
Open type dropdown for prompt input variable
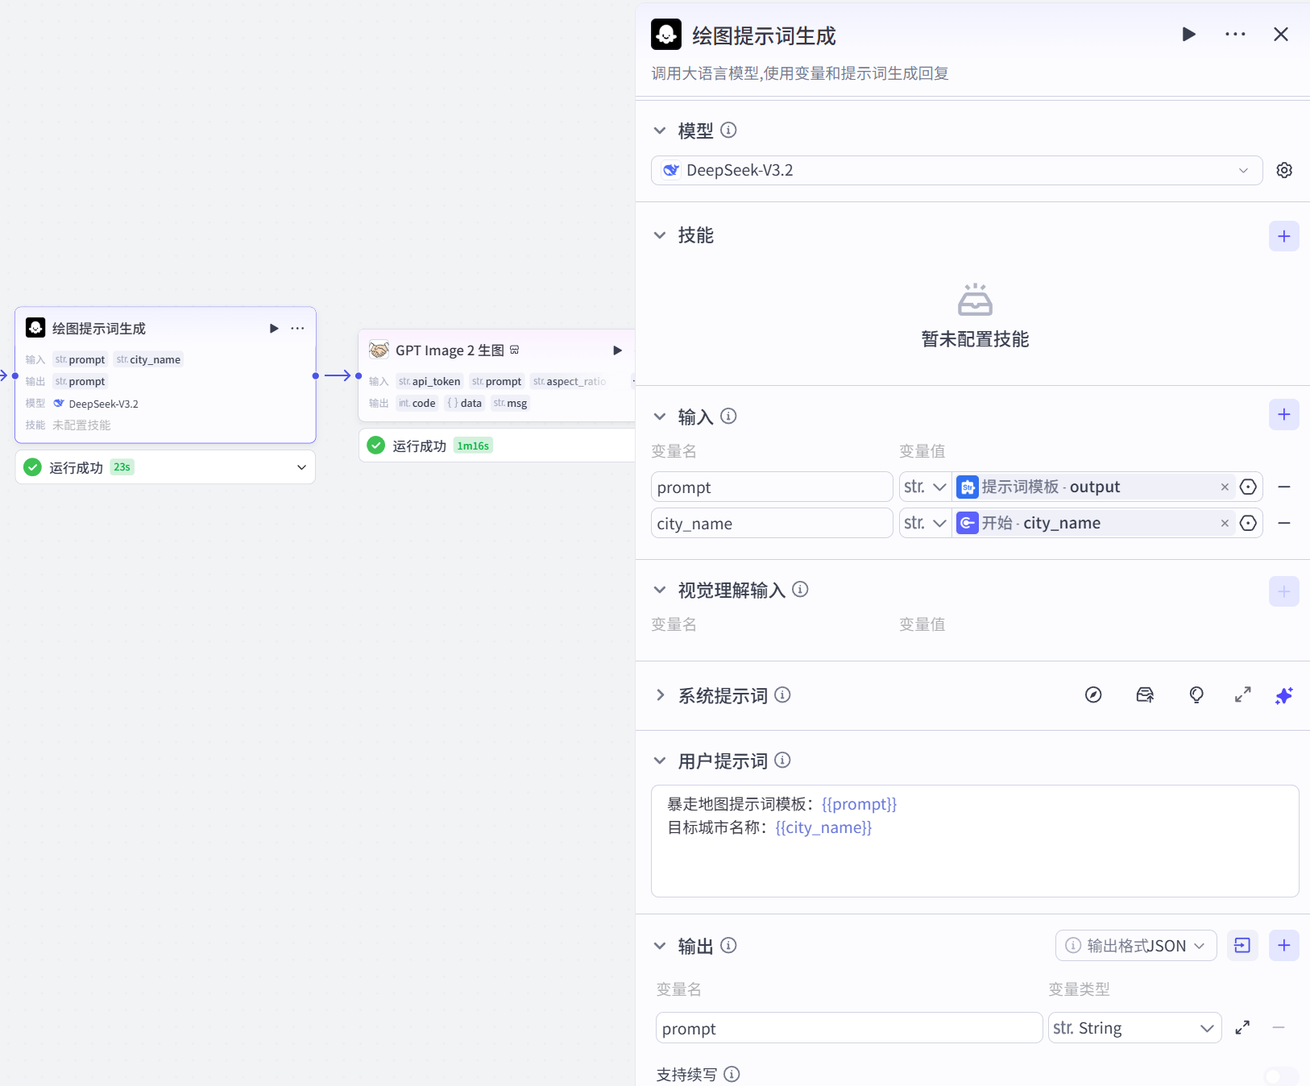(925, 487)
